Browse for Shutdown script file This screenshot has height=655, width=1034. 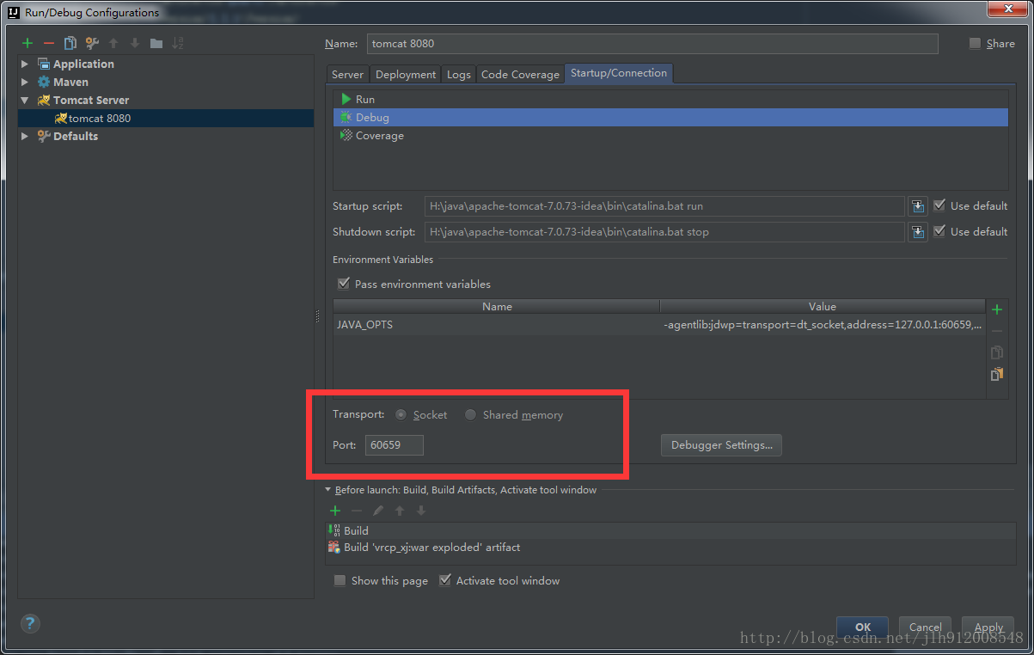[918, 232]
